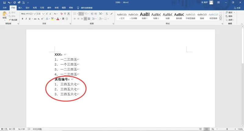
Task: Click the character border (A) icon
Action: [x=68, y=14]
